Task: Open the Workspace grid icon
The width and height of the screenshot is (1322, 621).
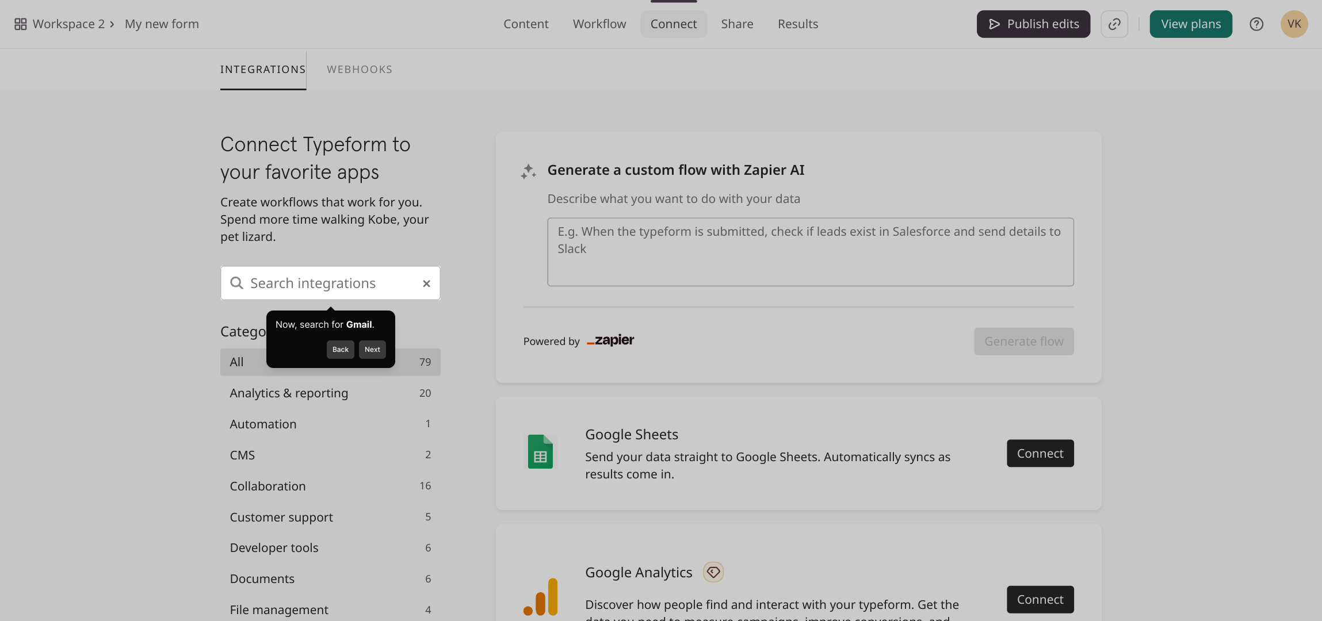Action: [21, 24]
